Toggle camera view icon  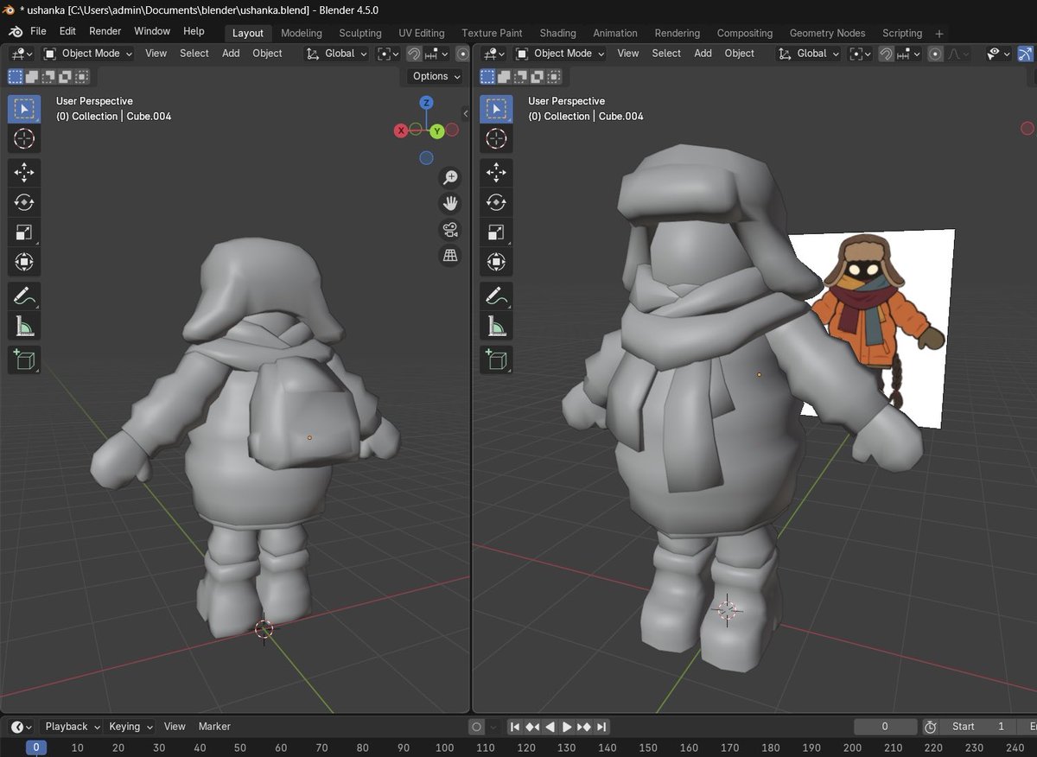450,229
